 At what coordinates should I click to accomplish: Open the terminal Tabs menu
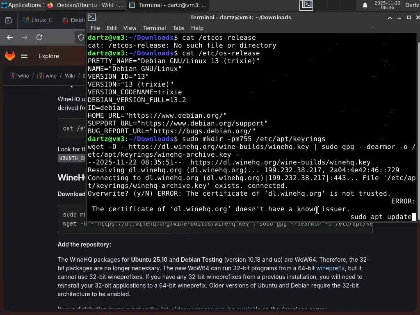tap(178, 28)
